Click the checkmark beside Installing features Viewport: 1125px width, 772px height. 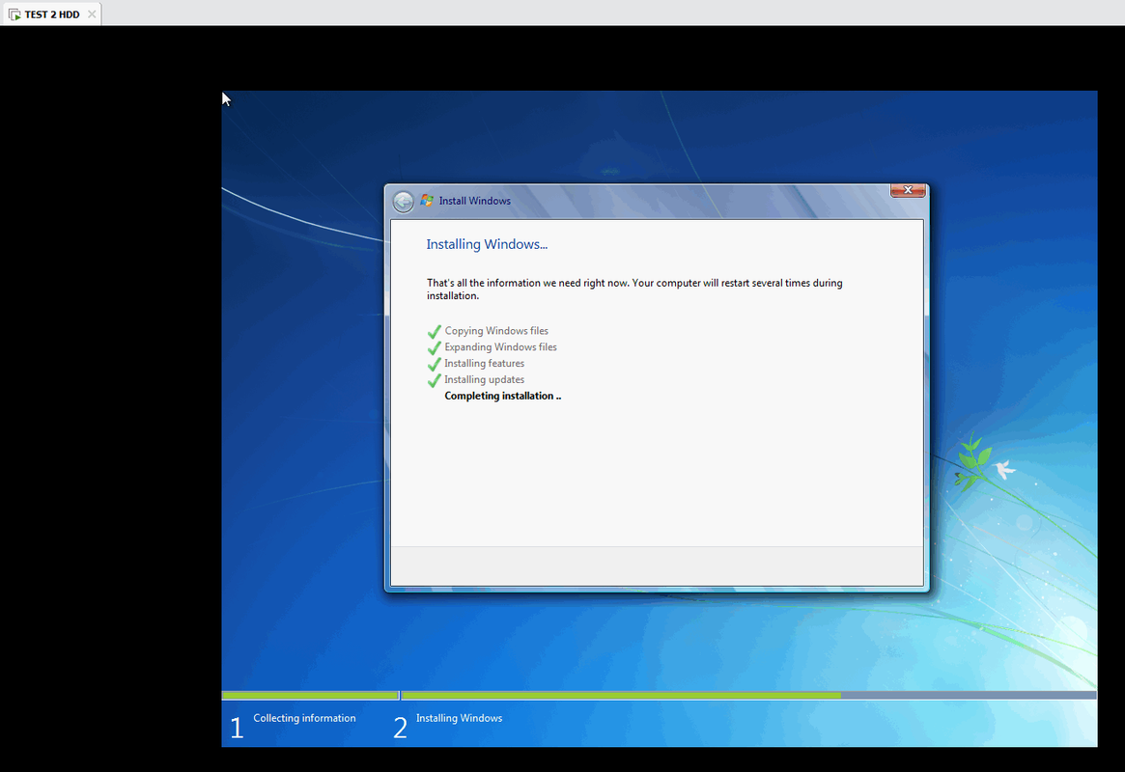(435, 364)
